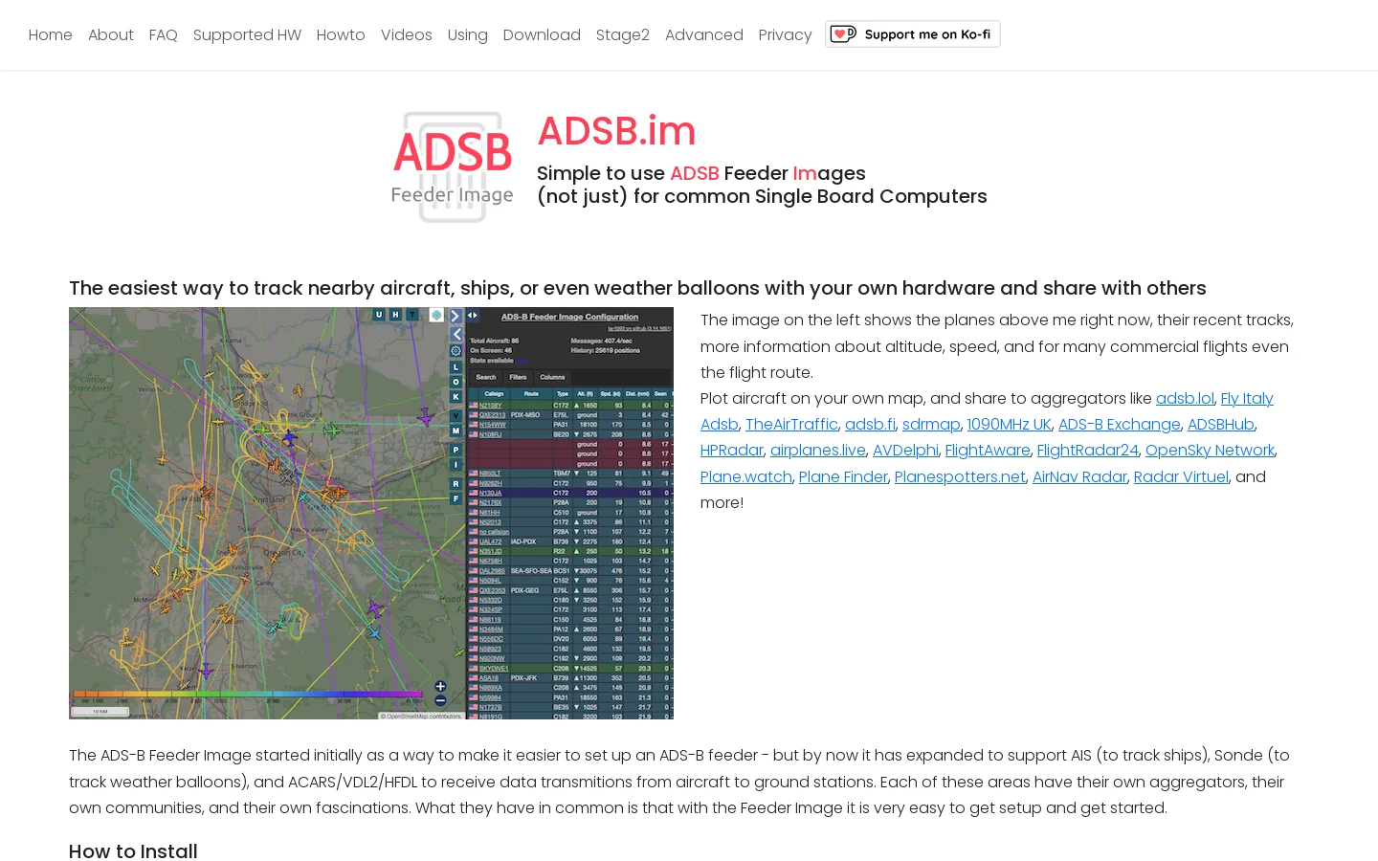1378x861 pixels.
Task: Click the How to Install heading
Action: [133, 850]
